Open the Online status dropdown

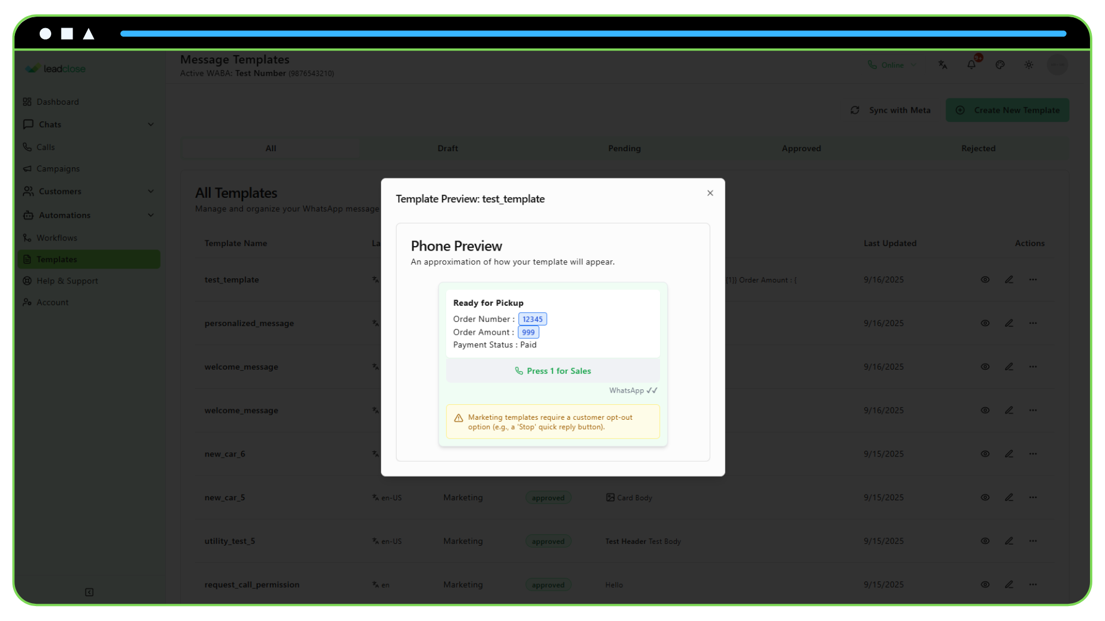coord(892,64)
